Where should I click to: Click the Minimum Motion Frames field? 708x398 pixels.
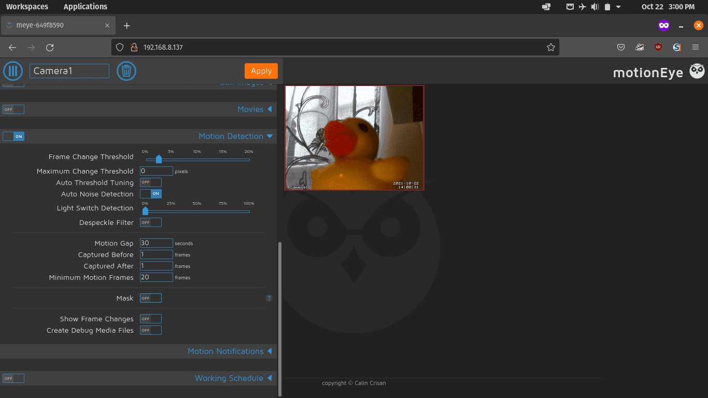click(157, 277)
